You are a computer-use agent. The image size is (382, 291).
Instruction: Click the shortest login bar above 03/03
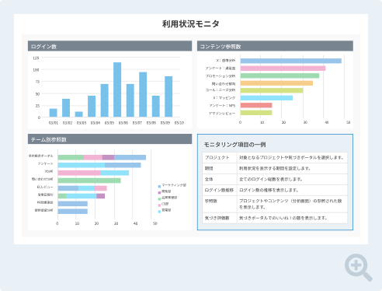coord(79,114)
